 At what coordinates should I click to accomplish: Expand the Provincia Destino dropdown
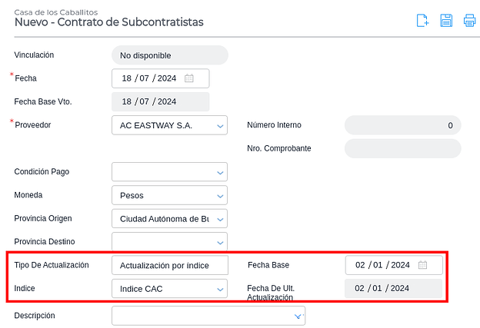pyautogui.click(x=221, y=242)
